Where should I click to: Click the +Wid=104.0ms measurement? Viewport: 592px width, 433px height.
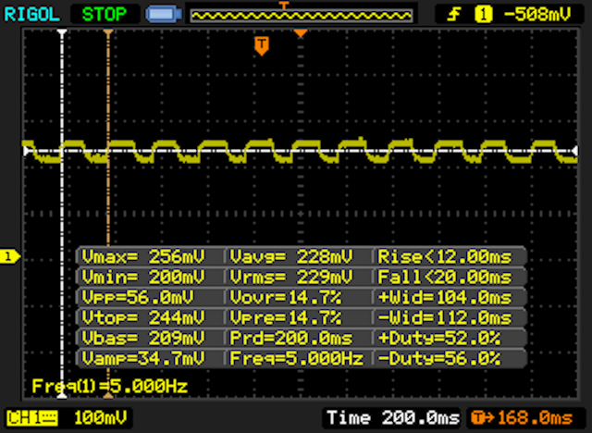coord(445,298)
